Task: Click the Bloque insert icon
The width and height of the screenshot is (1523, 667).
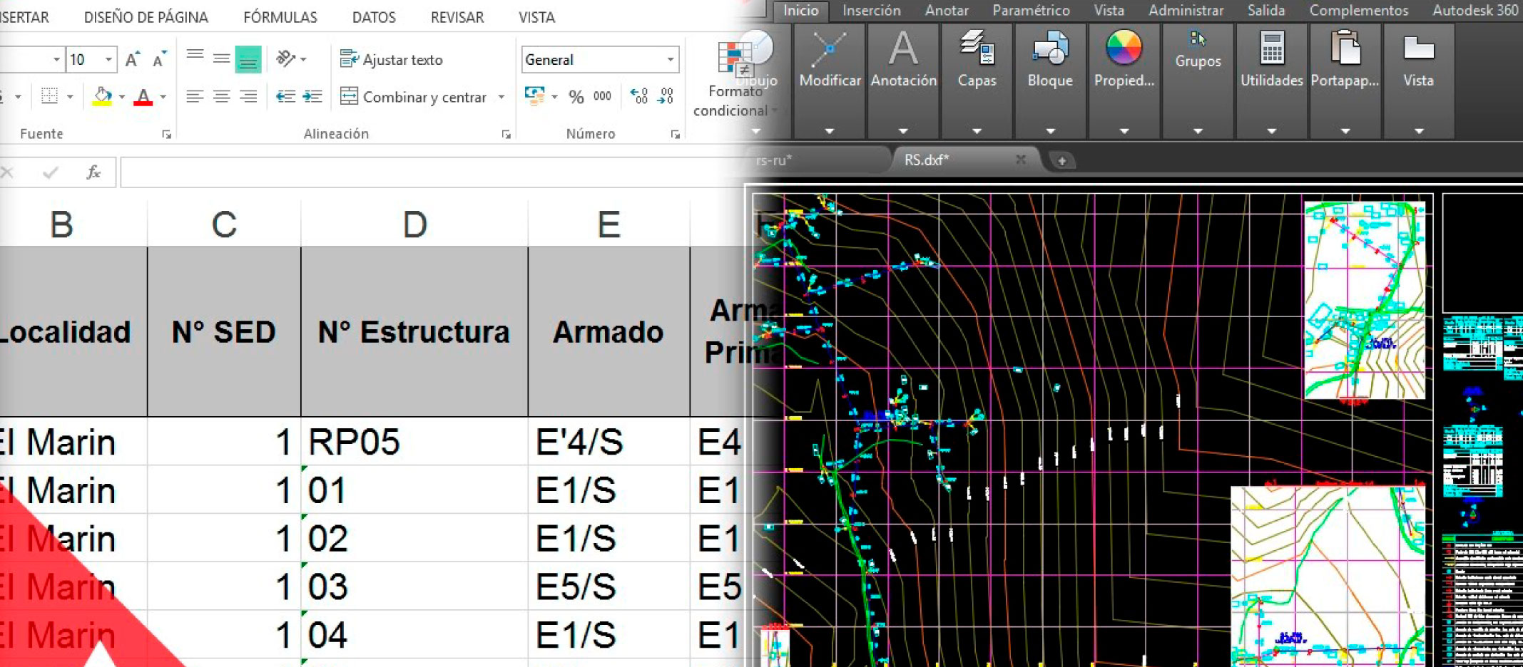Action: 1050,50
